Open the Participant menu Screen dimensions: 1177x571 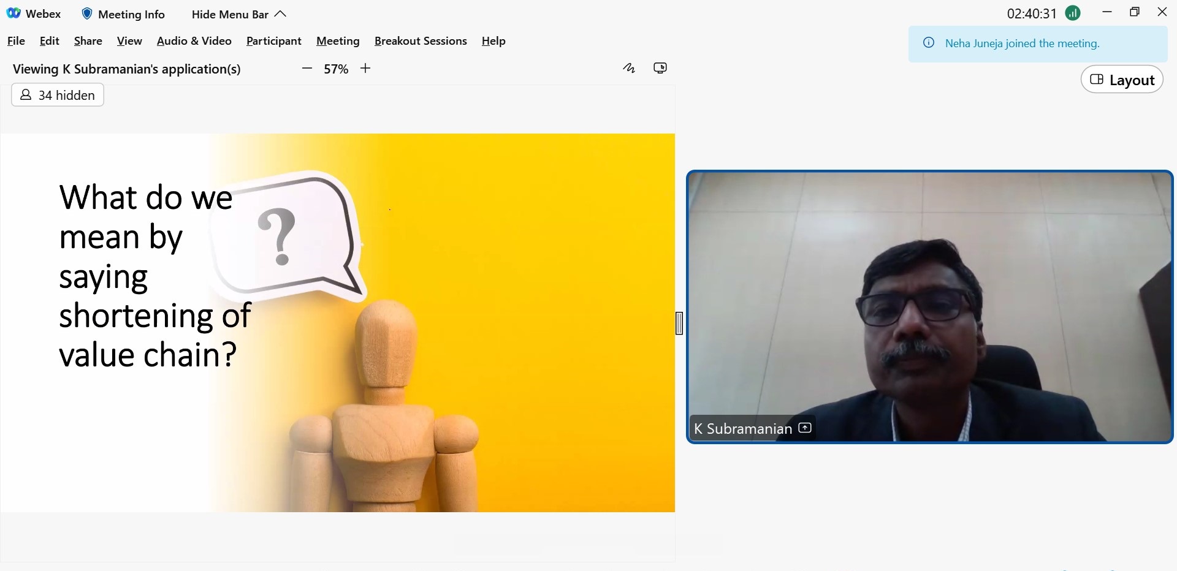(x=273, y=41)
